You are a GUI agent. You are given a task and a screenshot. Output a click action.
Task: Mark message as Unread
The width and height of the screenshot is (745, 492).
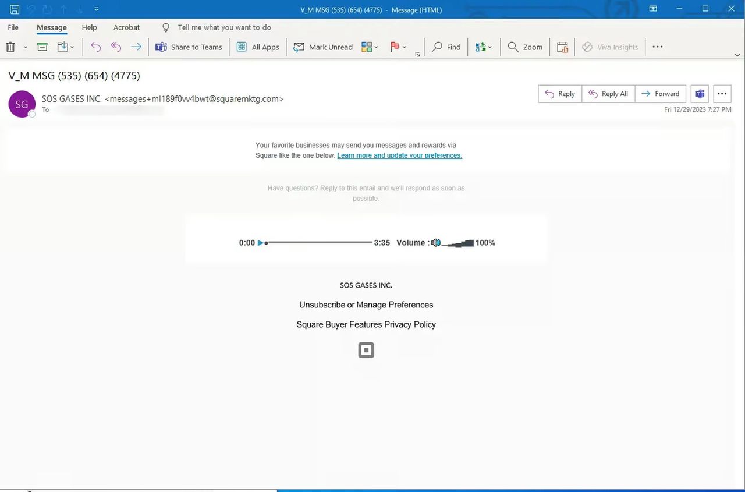323,47
